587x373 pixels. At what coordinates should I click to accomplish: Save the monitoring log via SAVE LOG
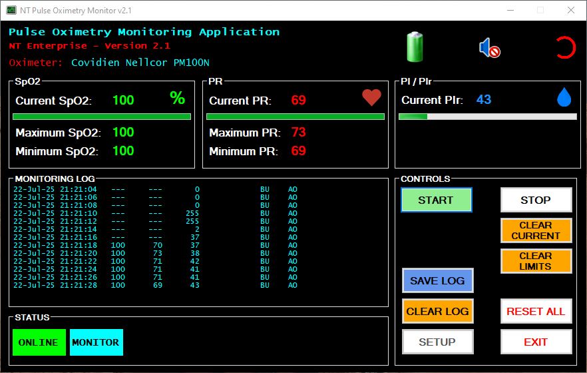438,280
